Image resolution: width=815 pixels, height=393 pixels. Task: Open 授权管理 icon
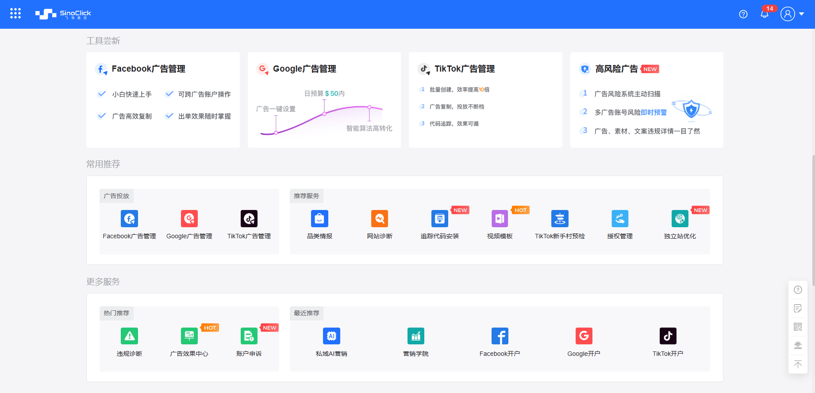pos(620,218)
